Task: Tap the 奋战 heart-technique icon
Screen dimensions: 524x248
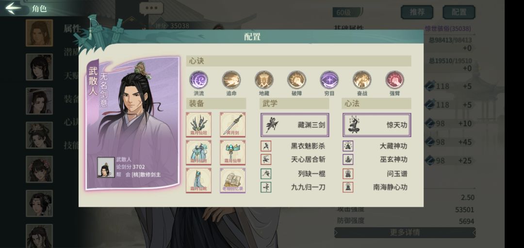Action: (x=362, y=80)
